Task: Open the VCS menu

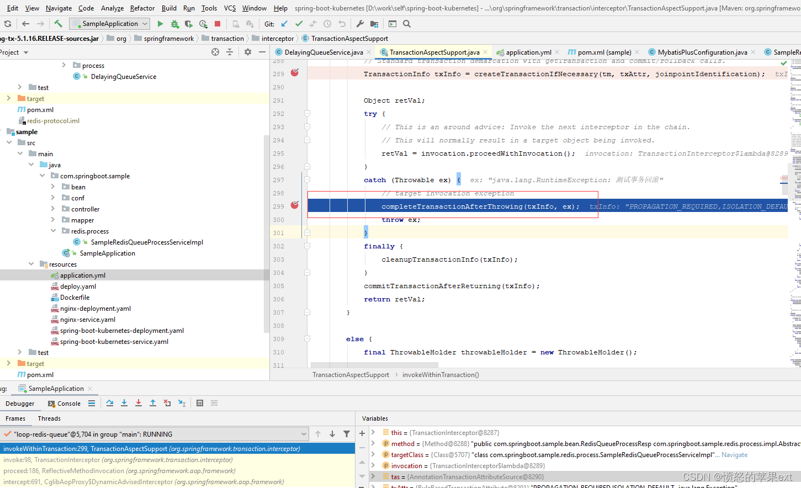Action: [230, 8]
